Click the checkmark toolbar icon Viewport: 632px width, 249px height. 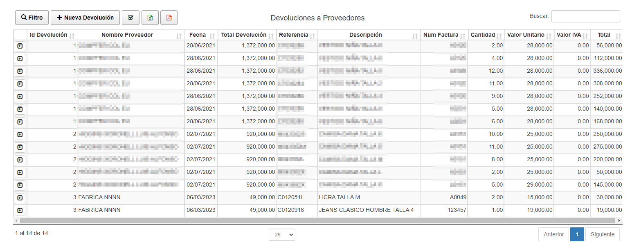point(131,17)
